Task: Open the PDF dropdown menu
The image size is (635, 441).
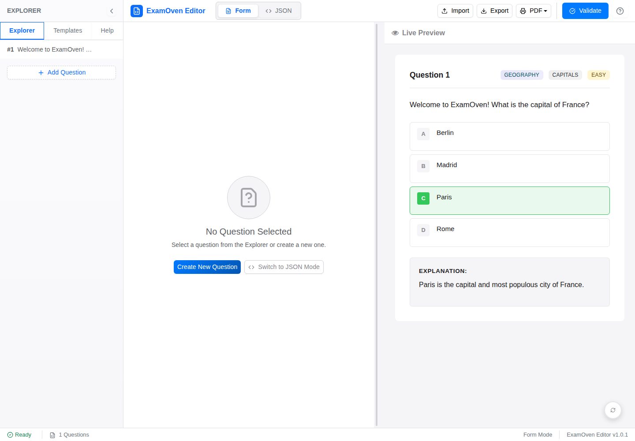Action: pos(534,11)
